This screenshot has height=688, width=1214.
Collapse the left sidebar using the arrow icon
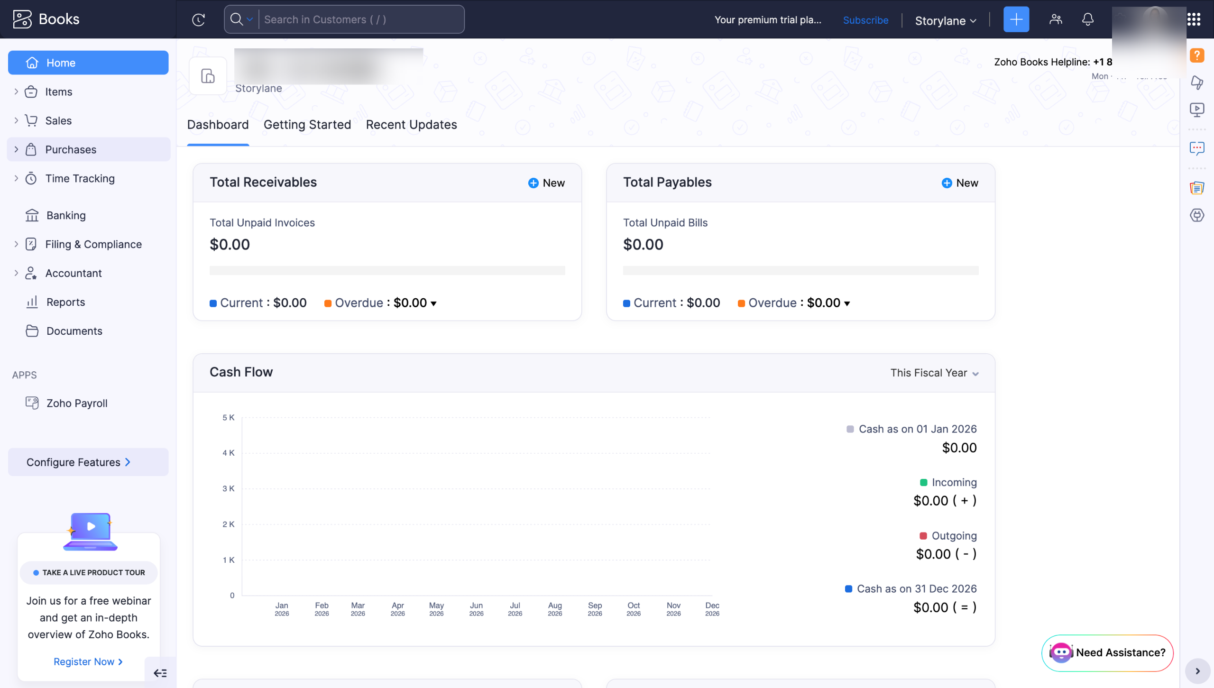pyautogui.click(x=160, y=673)
